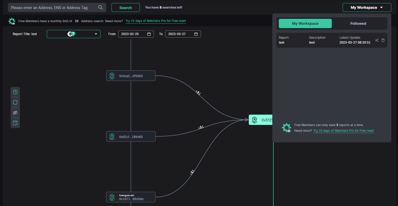
Task: Click the Watchers Pro link in workspace panel
Action: [343, 131]
